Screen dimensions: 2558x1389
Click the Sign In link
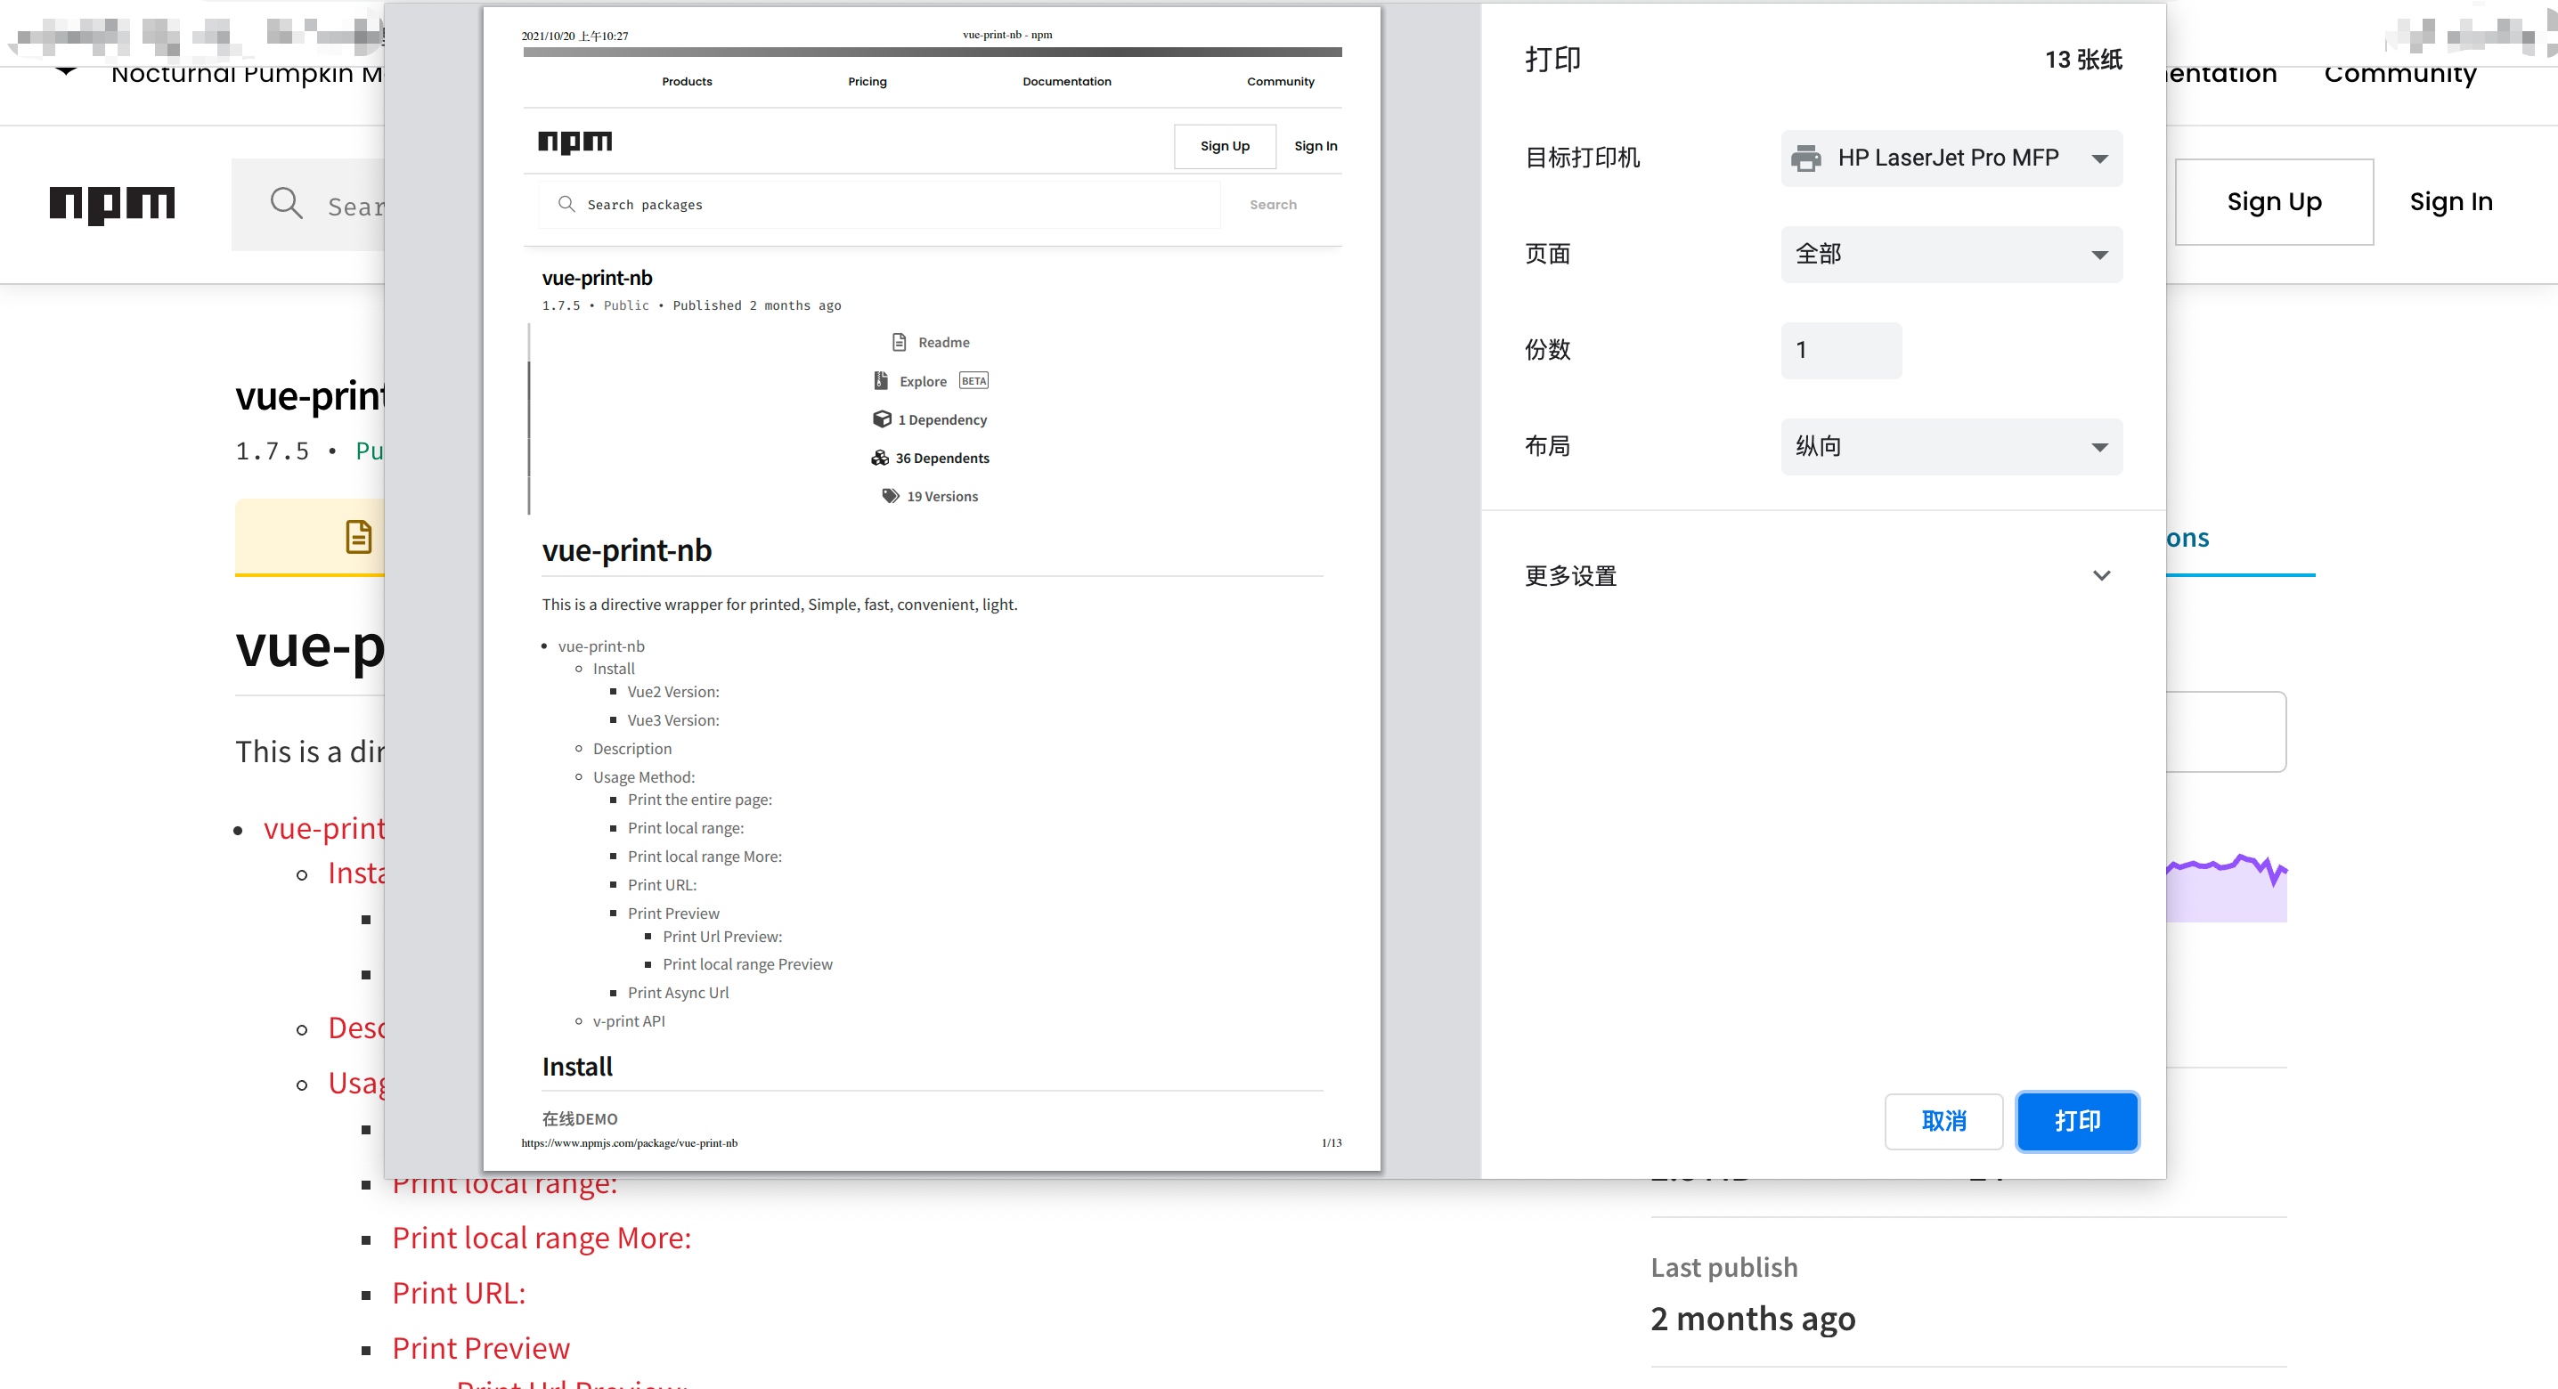tap(2451, 202)
